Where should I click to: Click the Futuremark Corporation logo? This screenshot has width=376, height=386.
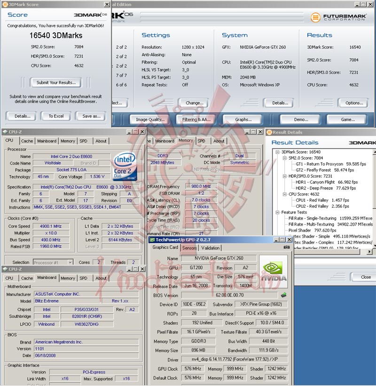[x=338, y=17]
